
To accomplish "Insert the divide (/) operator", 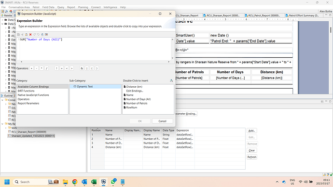I will (x=46, y=68).
